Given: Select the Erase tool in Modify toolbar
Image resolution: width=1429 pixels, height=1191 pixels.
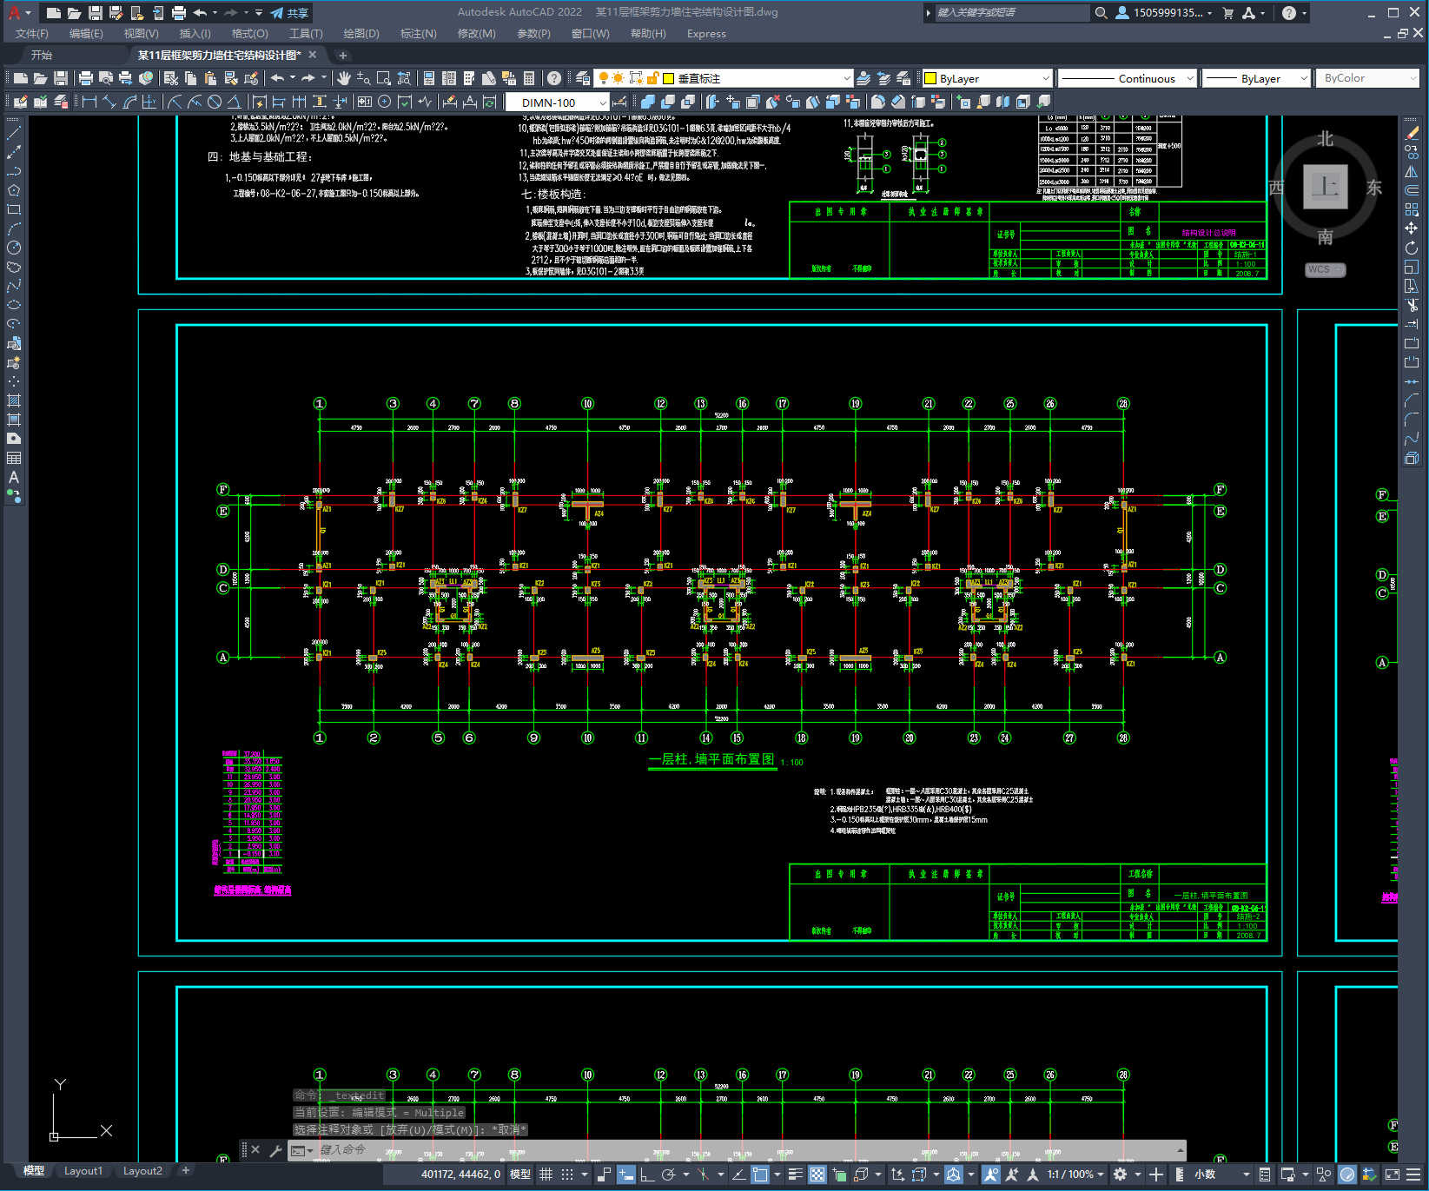Looking at the screenshot, I should click(x=1412, y=133).
